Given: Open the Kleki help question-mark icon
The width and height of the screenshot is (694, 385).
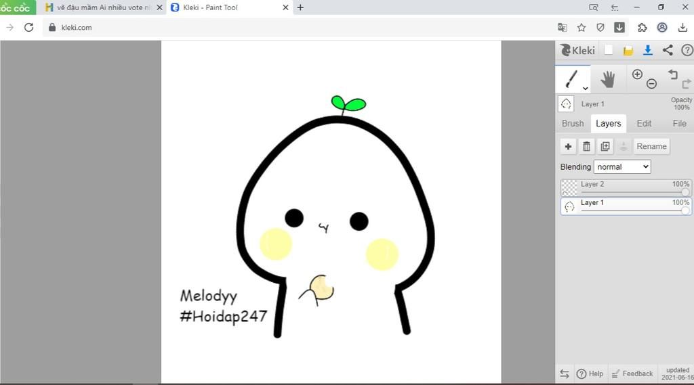Looking at the screenshot, I should (687, 50).
